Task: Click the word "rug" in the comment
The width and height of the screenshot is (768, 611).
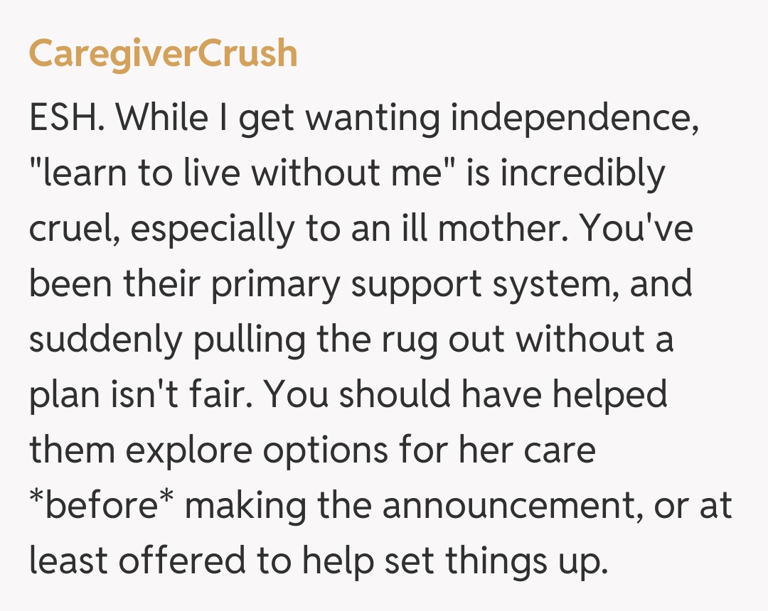Action: 410,340
